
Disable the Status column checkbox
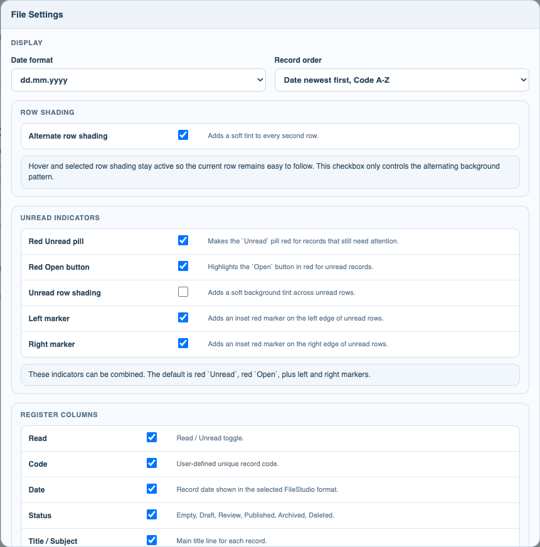click(x=152, y=514)
